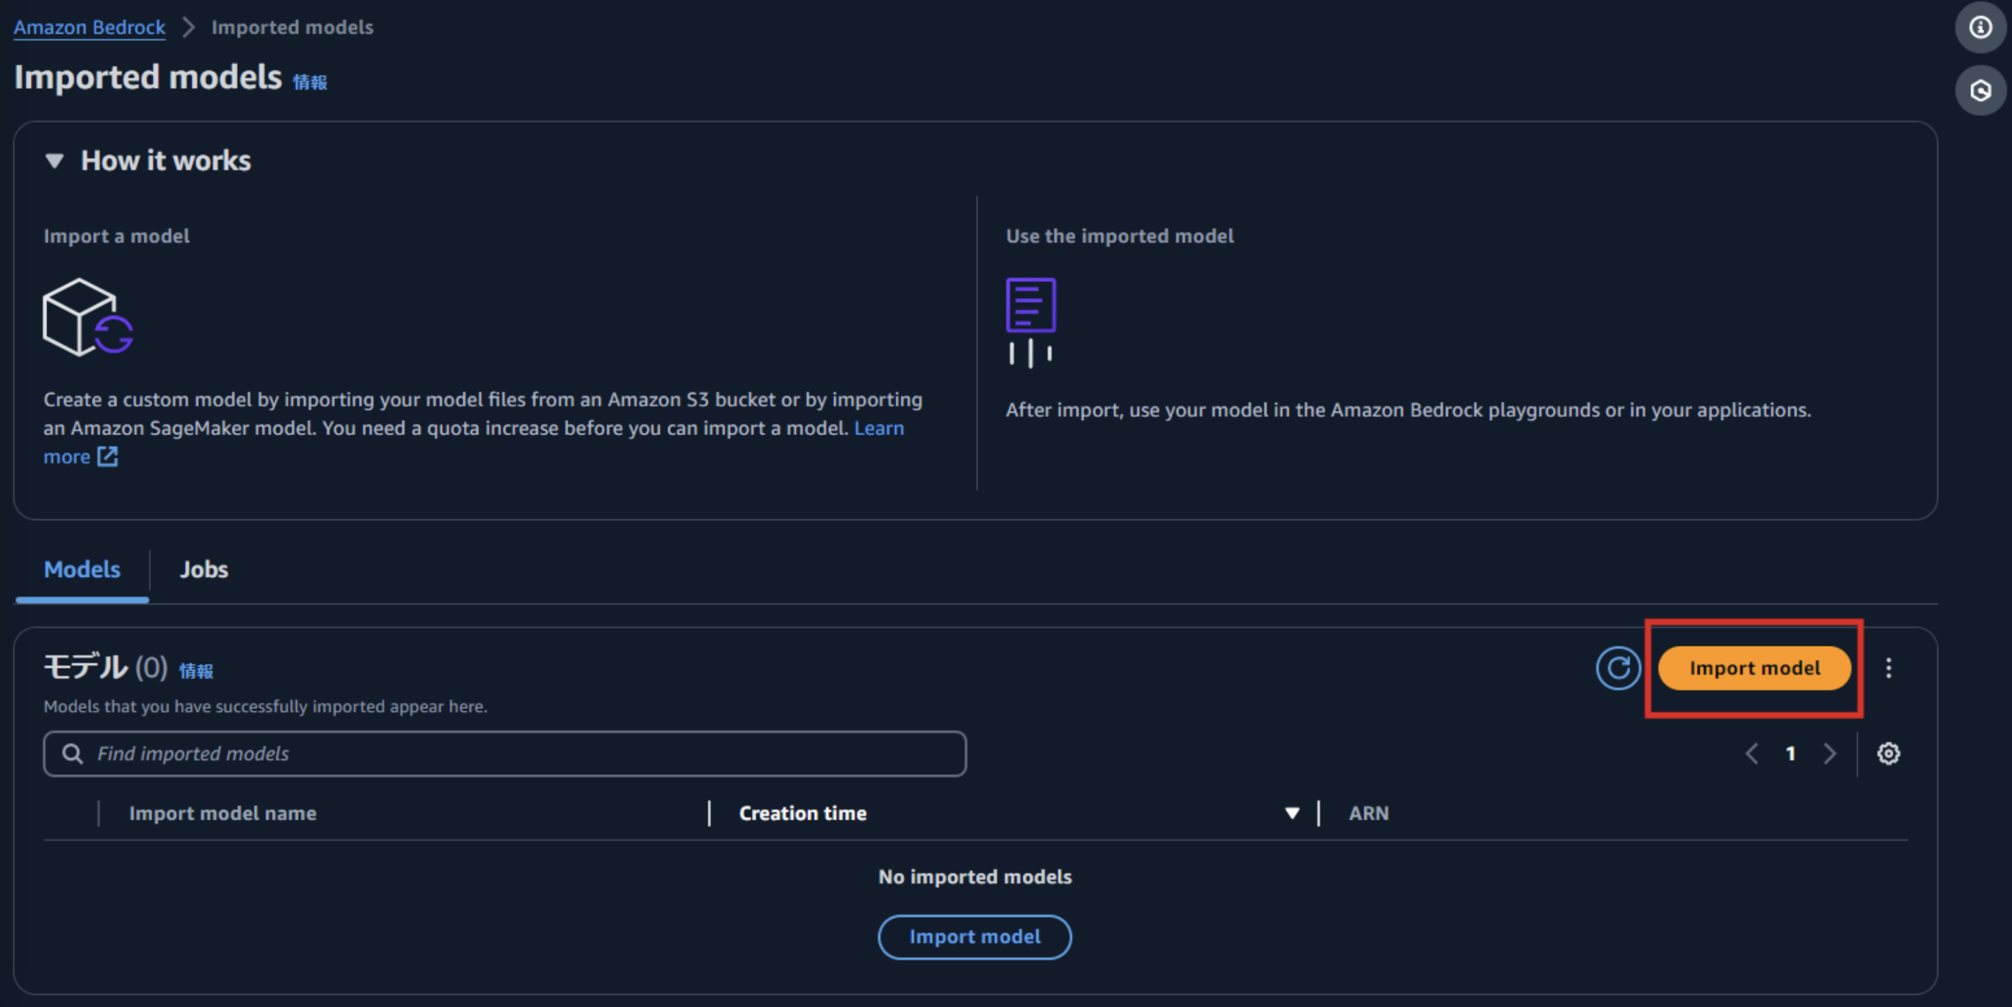
Task: Click the Import a model subheading
Action: click(x=116, y=236)
